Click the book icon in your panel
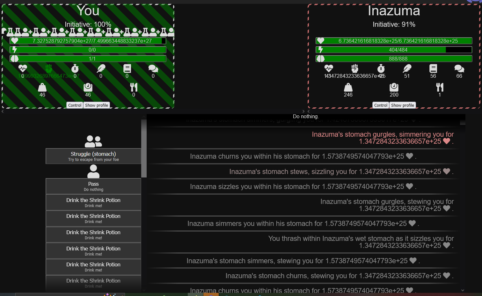This screenshot has width=482, height=296. coord(127,69)
